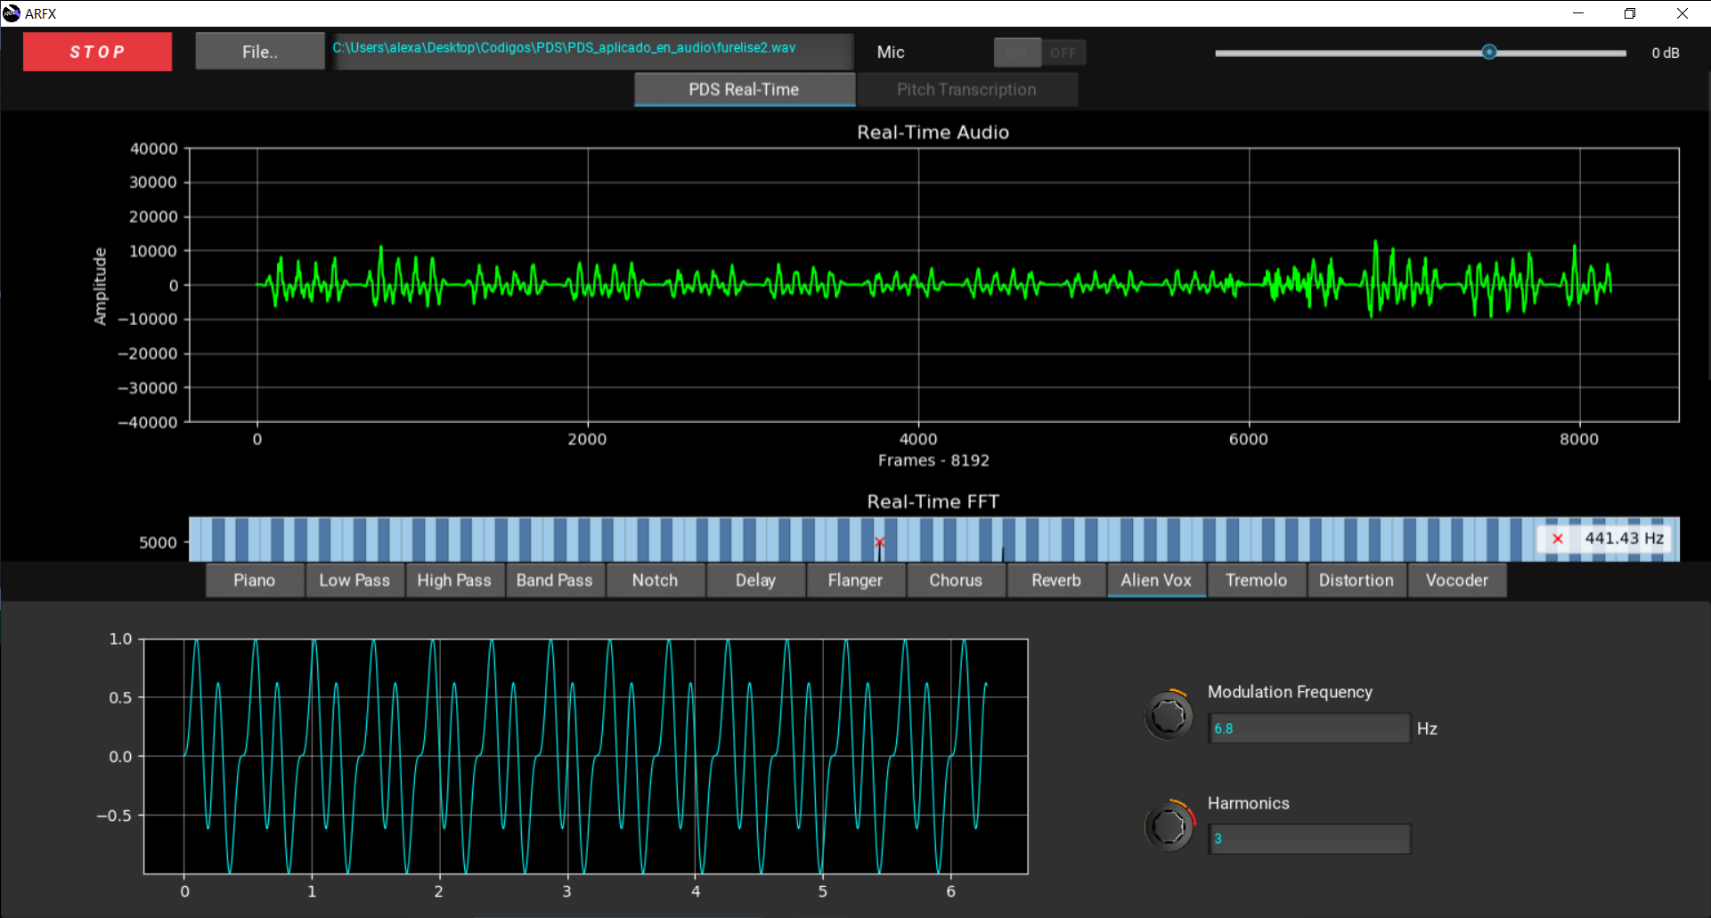Open the Low Pass filter tab

tap(354, 581)
